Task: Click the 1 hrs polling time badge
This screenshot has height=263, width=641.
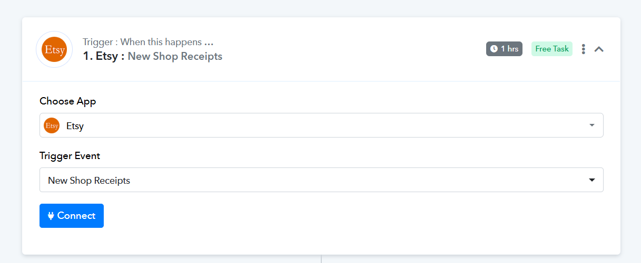Action: click(504, 49)
